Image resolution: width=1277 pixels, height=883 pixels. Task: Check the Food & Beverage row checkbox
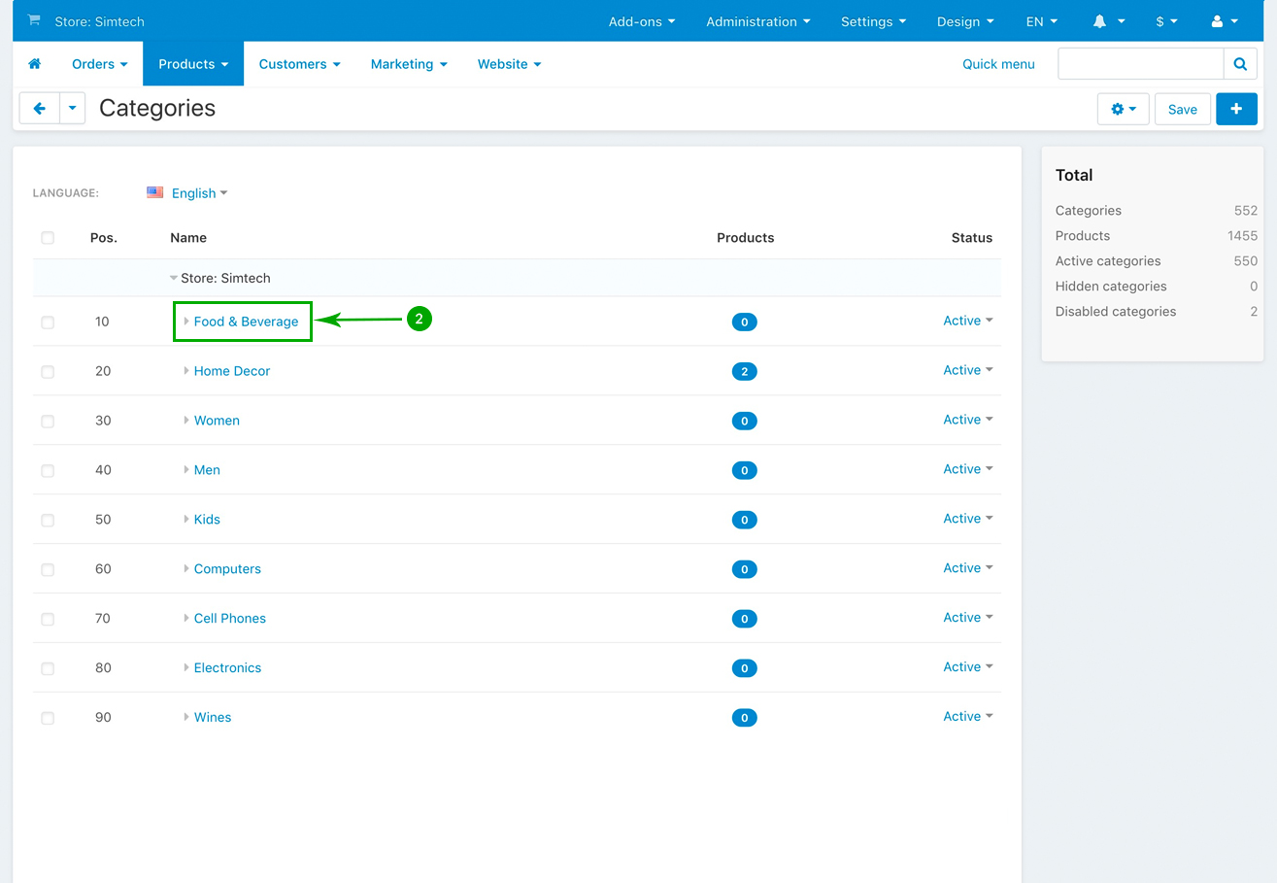coord(48,323)
